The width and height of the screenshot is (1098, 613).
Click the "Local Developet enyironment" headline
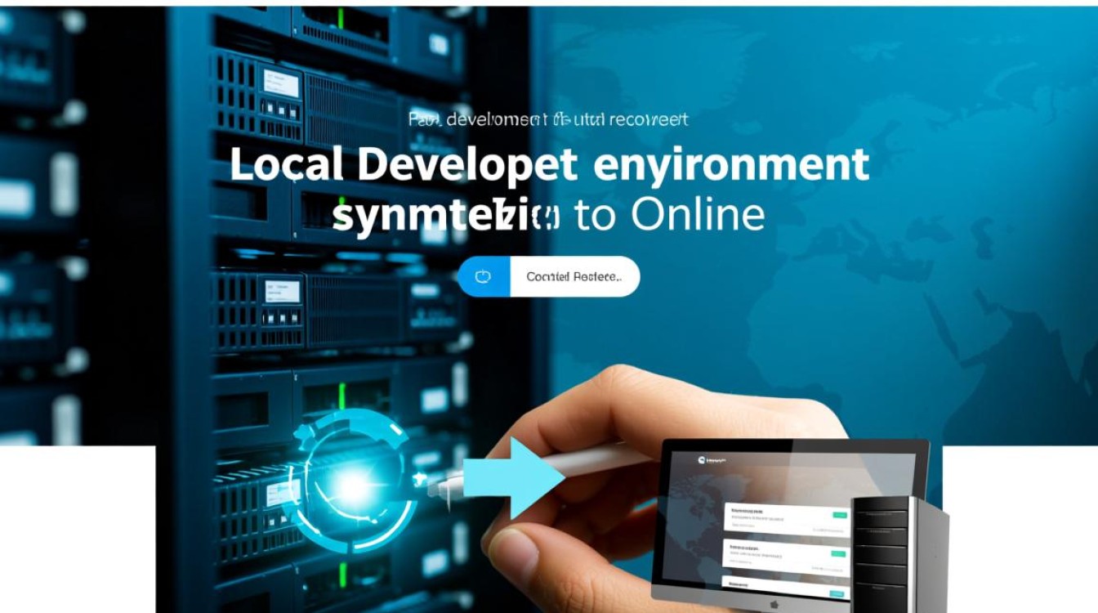click(x=549, y=163)
